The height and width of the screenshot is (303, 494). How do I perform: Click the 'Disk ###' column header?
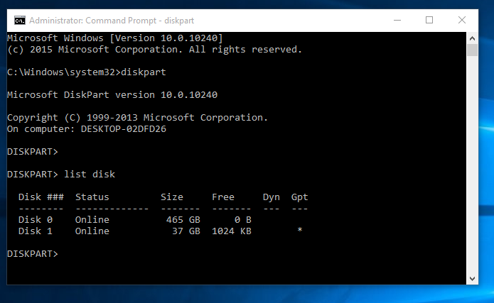41,197
